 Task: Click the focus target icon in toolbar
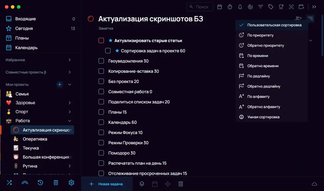pos(250,7)
